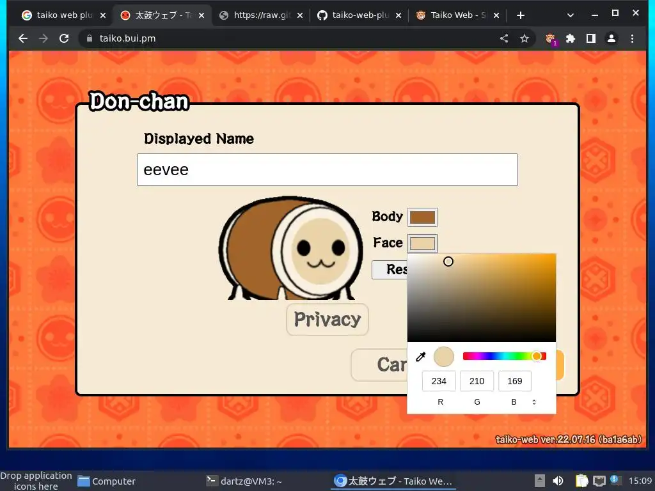The image size is (655, 491).
Task: Click the current color preview circle
Action: click(444, 357)
